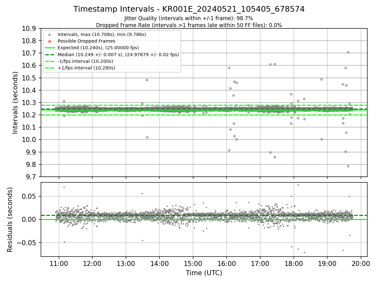Click the 'Intervals (seconds)' y-axis label

coord(15,103)
